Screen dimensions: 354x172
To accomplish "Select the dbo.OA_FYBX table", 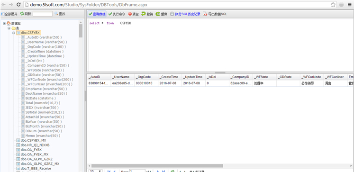I will click(x=31, y=150).
